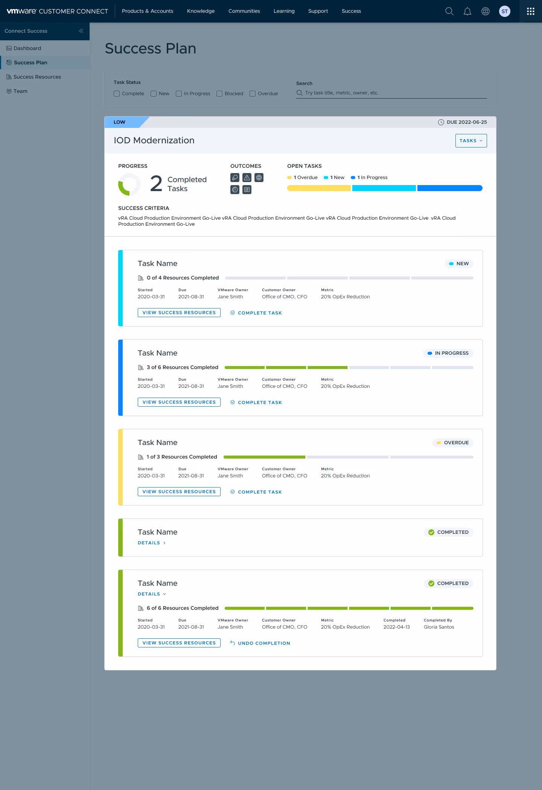This screenshot has width=542, height=790.
Task: Open the Support menu
Action: point(318,11)
